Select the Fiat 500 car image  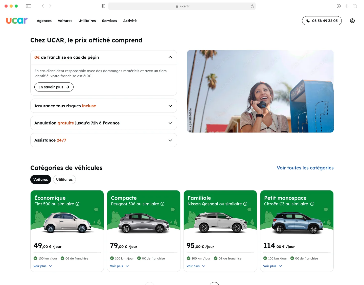[67, 222]
